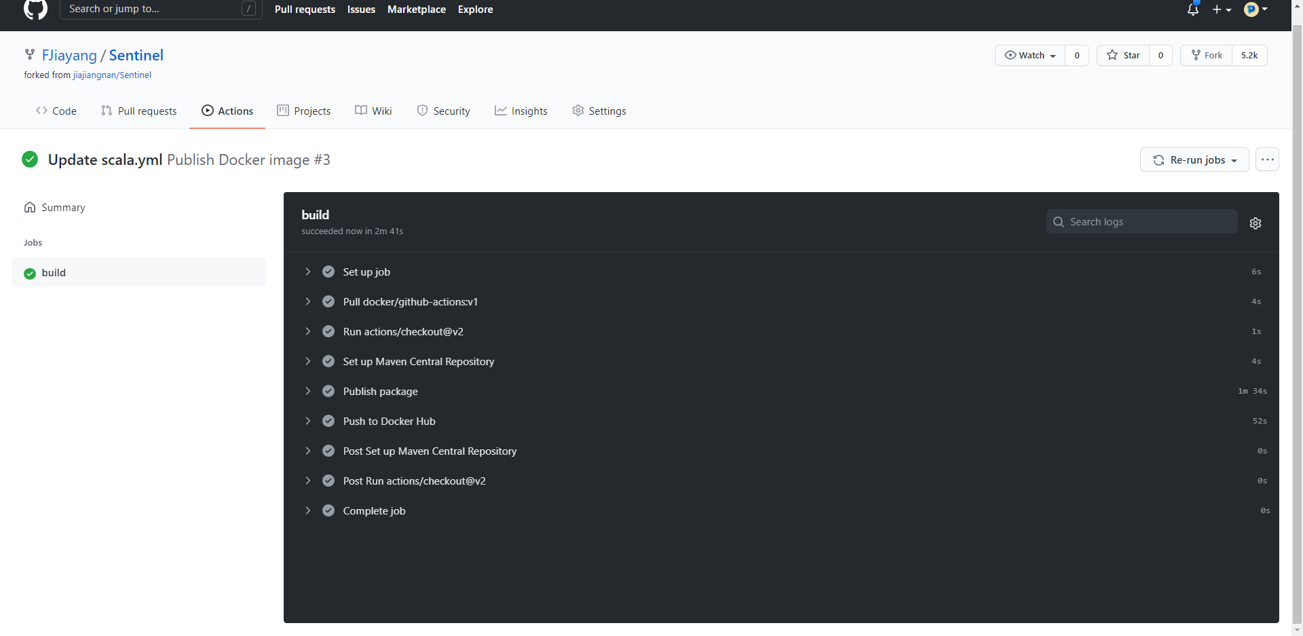Open Marketplace in the top navigation

(x=416, y=10)
